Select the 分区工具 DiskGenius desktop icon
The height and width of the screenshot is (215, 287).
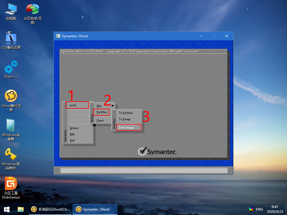click(x=11, y=188)
